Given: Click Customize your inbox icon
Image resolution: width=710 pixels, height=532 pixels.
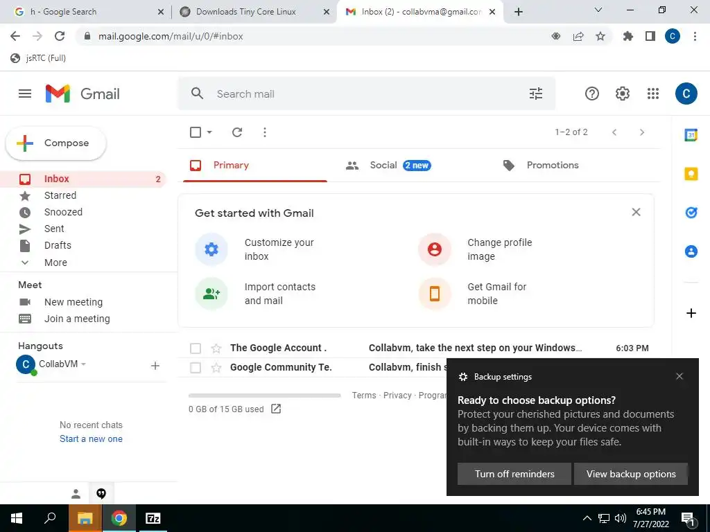Looking at the screenshot, I should click(211, 249).
